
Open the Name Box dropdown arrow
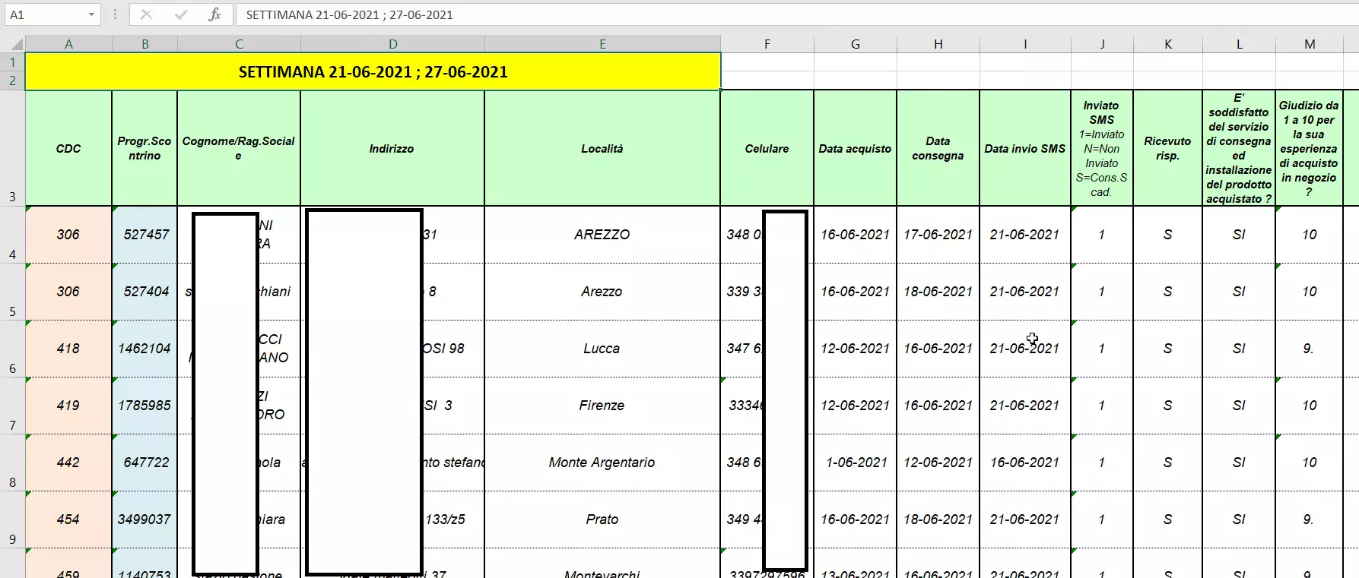[x=91, y=14]
